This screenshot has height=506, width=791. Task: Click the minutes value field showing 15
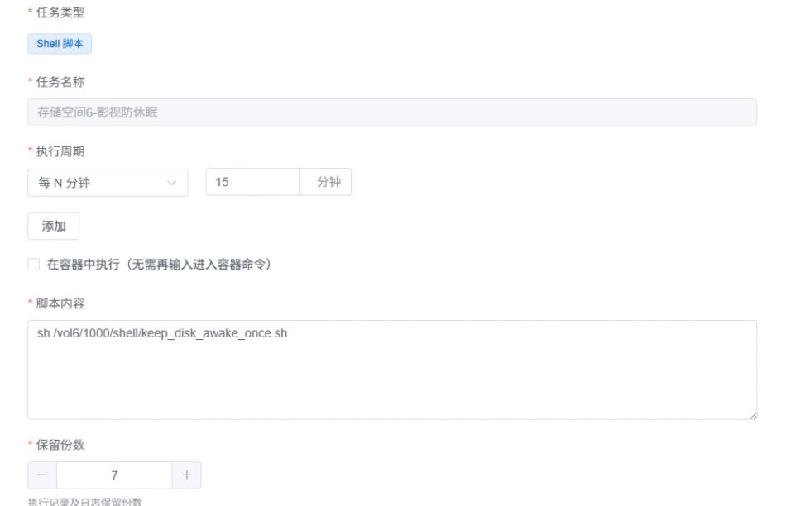[252, 182]
